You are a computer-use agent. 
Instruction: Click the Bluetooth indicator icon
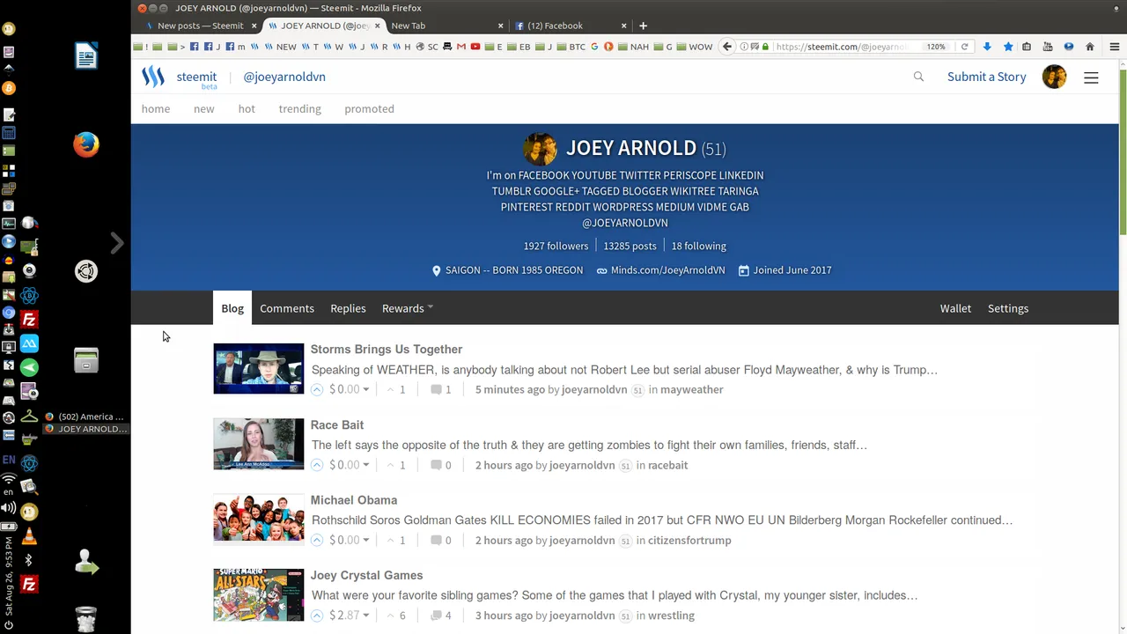click(29, 560)
